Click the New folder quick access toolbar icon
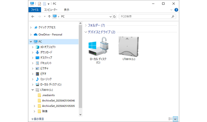Viewport: 207px width, 122px height. coord(44,4)
